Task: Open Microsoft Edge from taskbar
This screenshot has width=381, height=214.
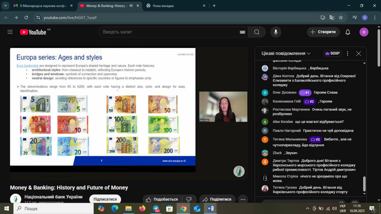Action: (x=115, y=208)
